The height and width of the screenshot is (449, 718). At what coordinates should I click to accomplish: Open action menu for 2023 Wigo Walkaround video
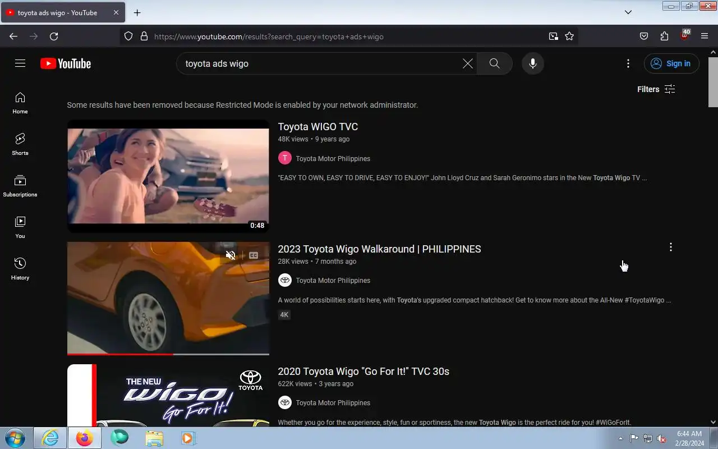pos(670,247)
